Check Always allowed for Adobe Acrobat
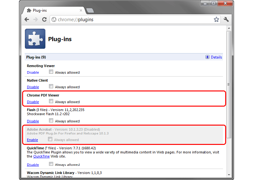Screen dimensions: 253x180 point(50,139)
